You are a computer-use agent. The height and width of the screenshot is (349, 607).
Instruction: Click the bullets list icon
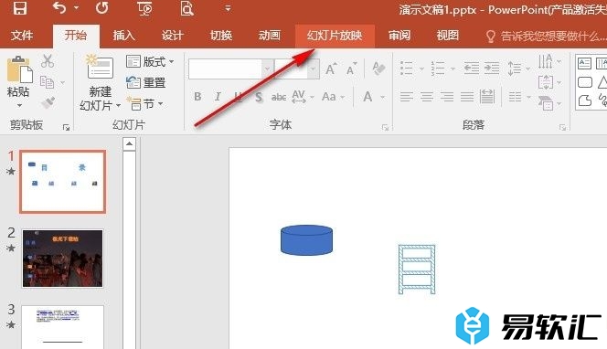click(407, 69)
